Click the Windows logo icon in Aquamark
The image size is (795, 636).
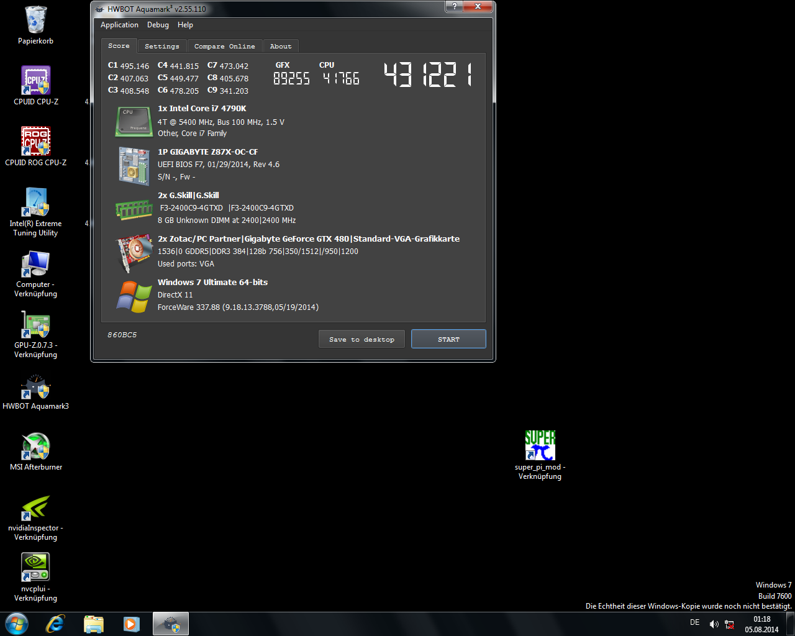coord(134,296)
